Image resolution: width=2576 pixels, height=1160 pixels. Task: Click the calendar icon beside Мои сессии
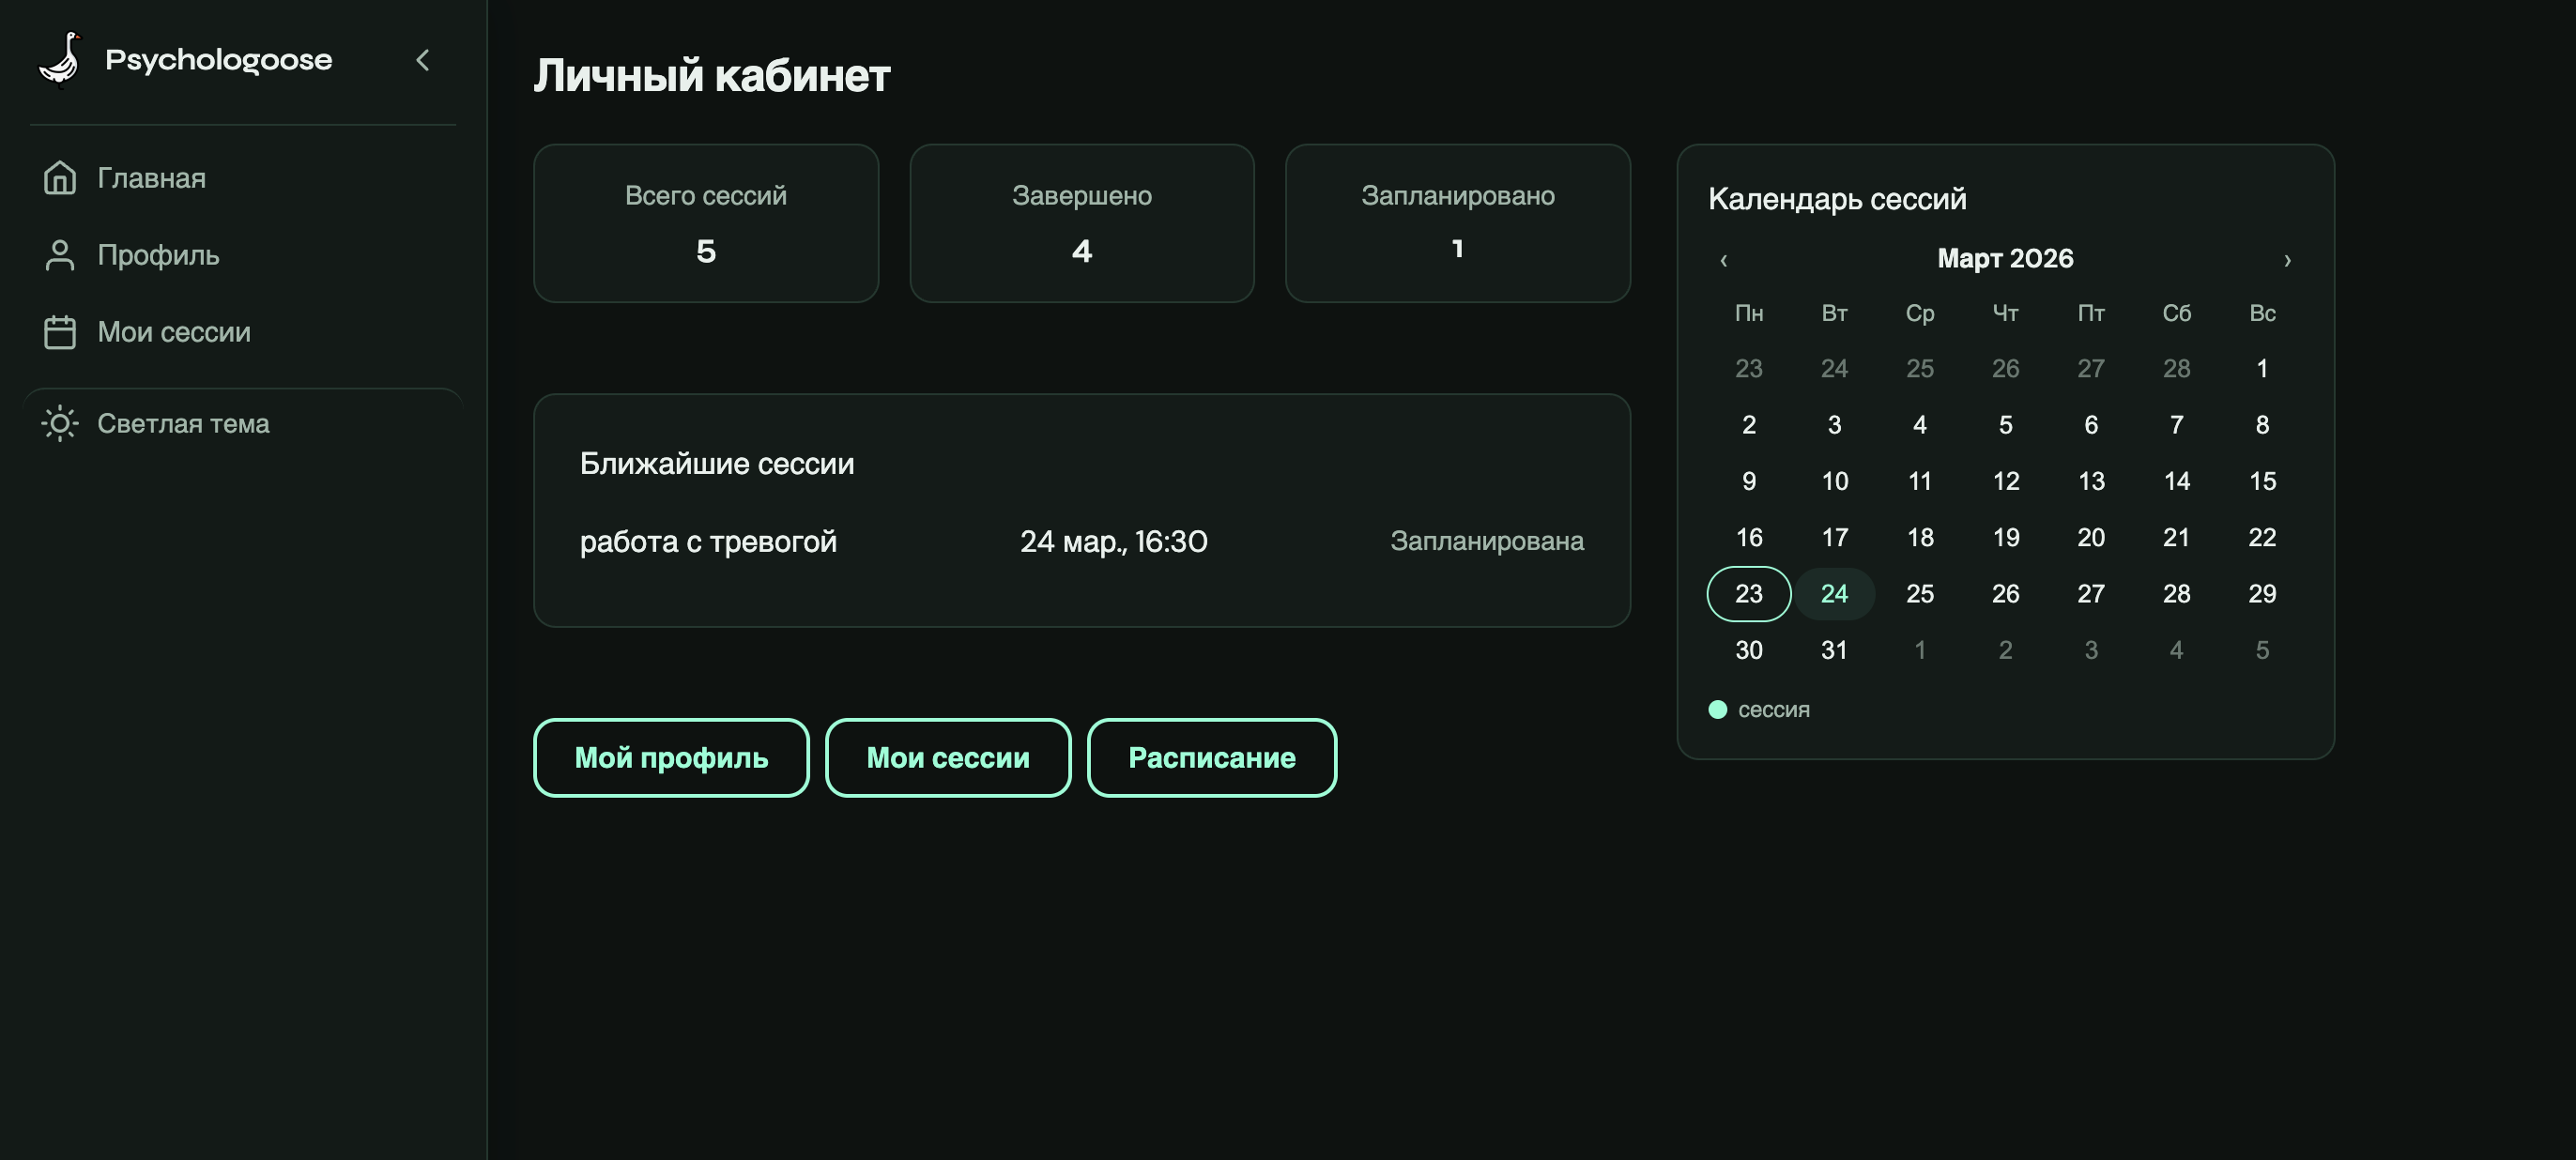[60, 332]
